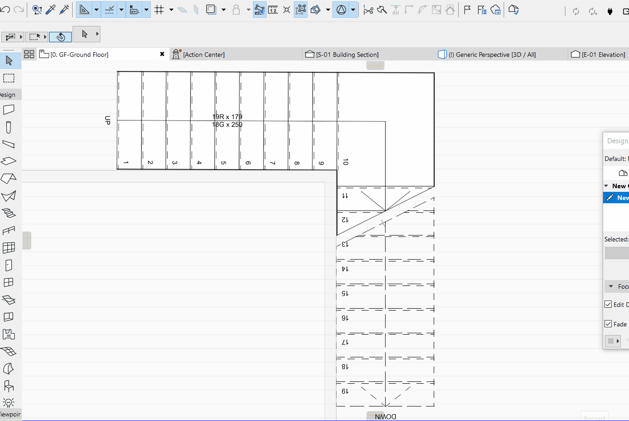629x421 pixels.
Task: Toggle the magnet Quick Selection button
Action: pyautogui.click(x=60, y=37)
